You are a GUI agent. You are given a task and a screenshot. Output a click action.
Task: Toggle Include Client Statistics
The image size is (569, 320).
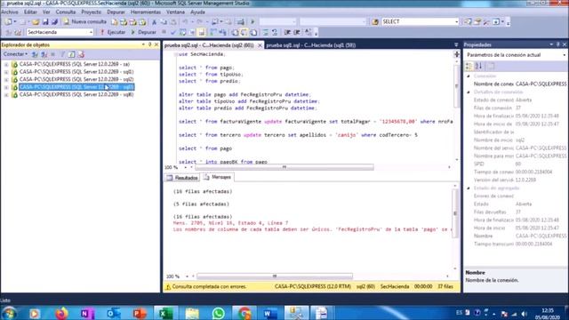coord(222,32)
